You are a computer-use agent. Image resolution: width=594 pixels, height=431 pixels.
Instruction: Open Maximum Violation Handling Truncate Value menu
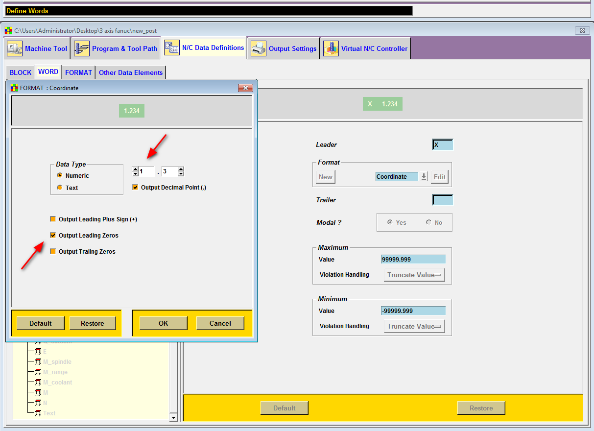click(x=414, y=275)
